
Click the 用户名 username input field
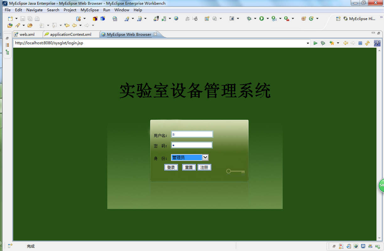click(x=192, y=134)
